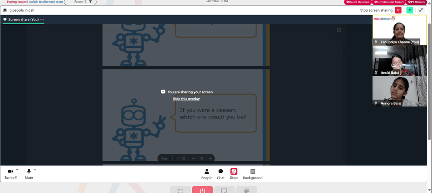
Task: Open the Room 1 dropdown
Action: (x=80, y=2)
